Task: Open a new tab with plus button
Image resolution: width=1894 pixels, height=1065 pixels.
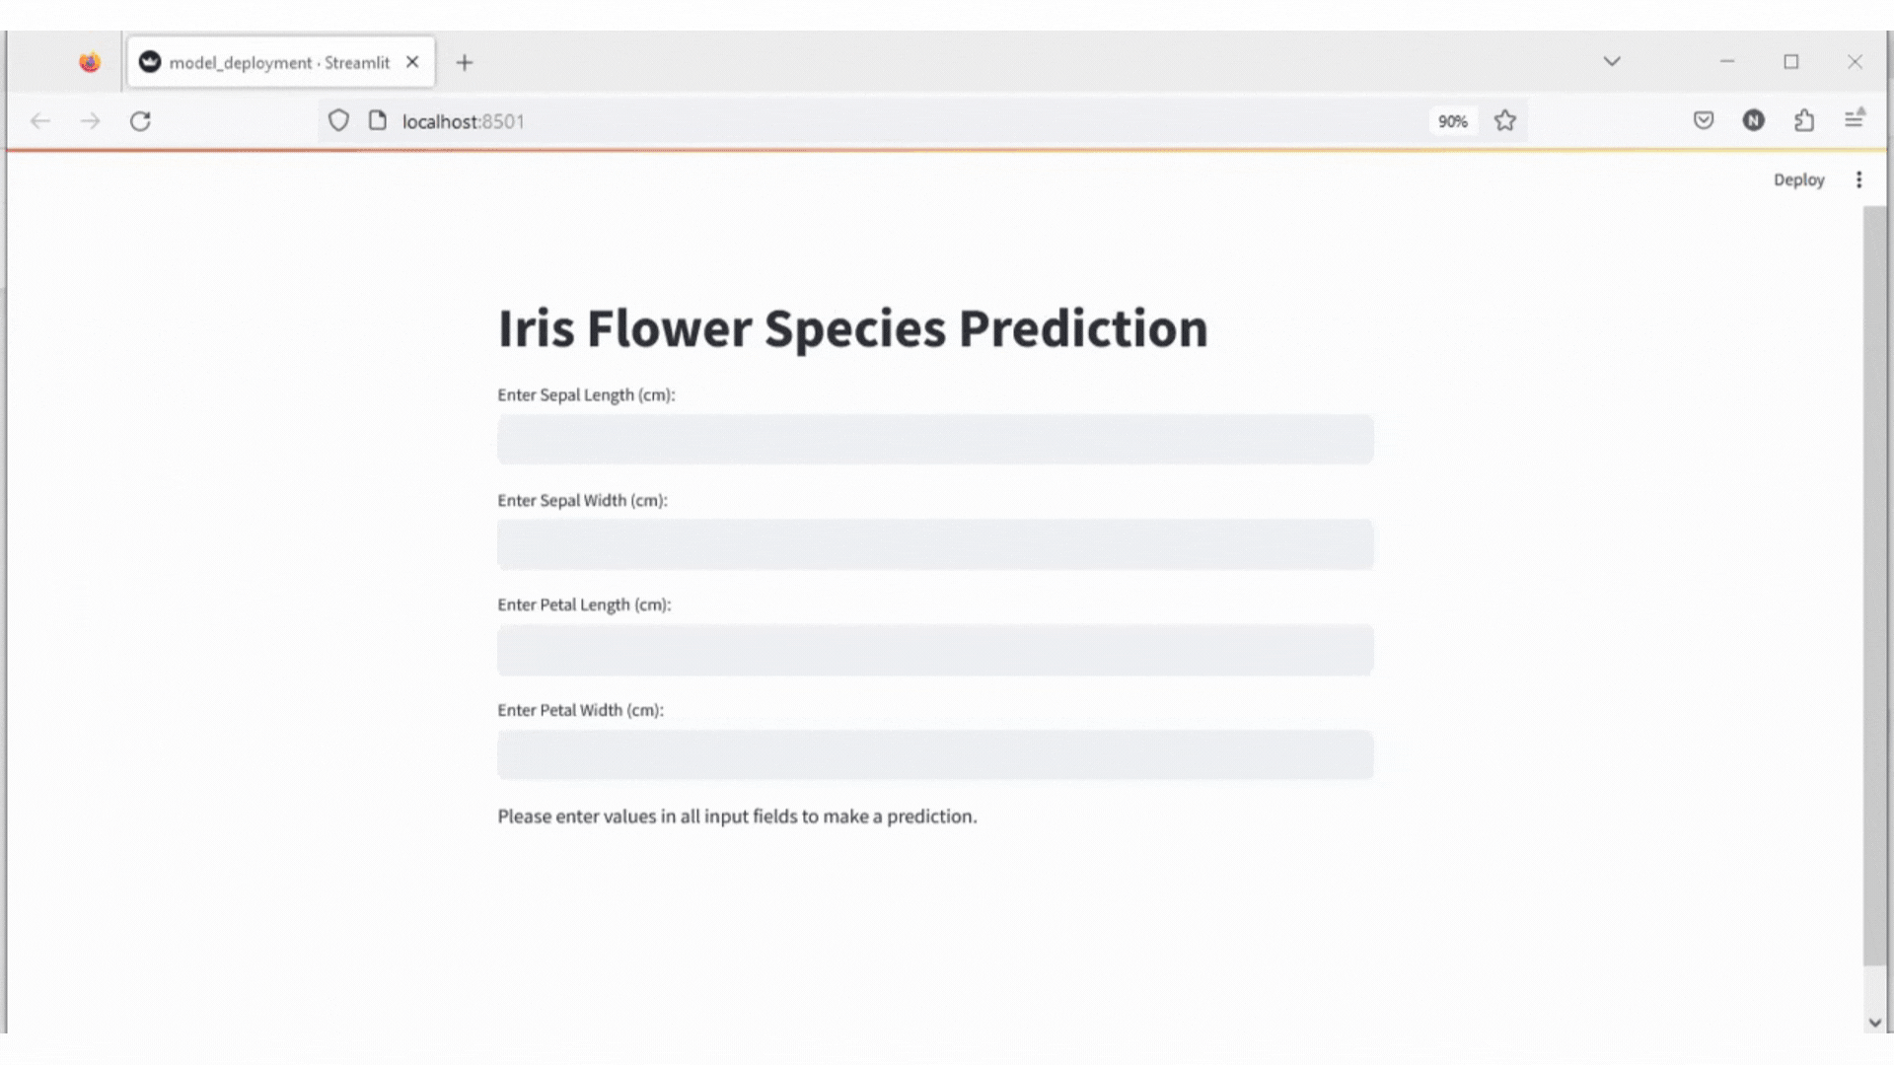Action: (x=465, y=62)
